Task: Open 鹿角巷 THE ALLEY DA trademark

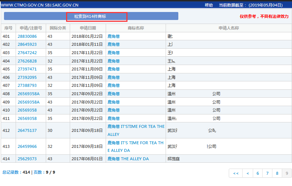Action: (x=128, y=159)
